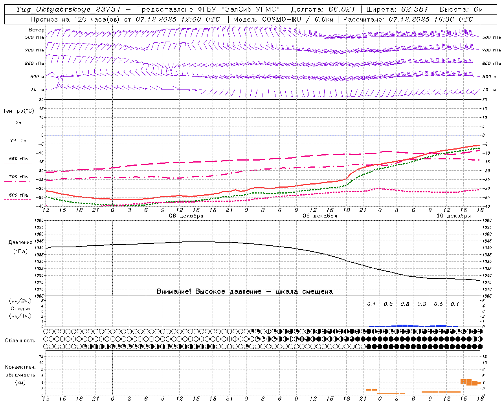Select "850 гПа" in the temperature legend
Screen dimensions: 503x402
[18, 159]
